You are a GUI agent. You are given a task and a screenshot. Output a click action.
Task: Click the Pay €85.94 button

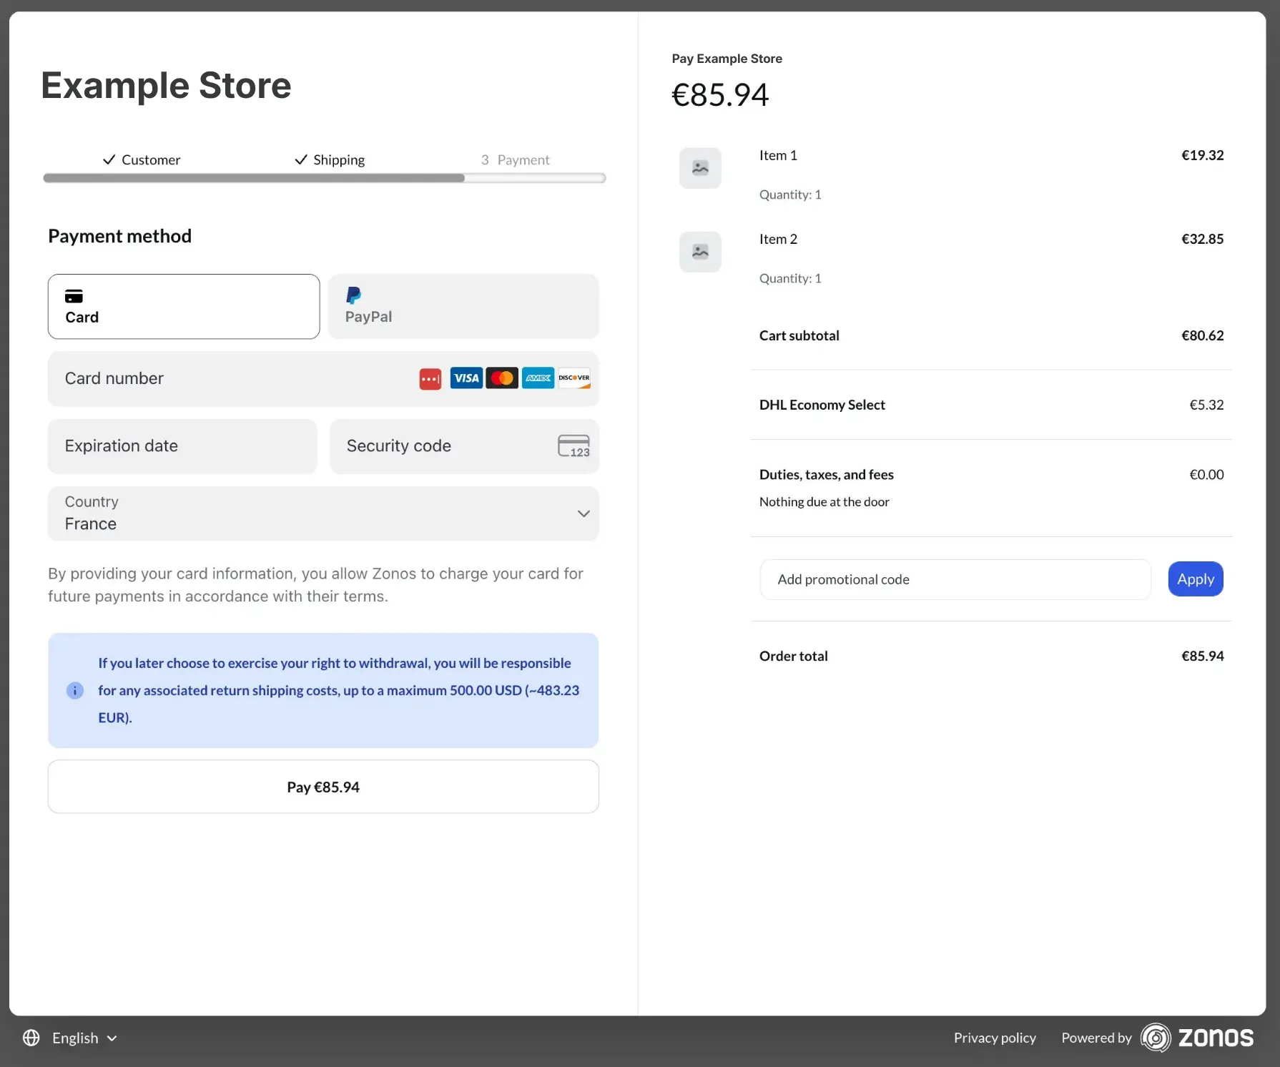pos(323,787)
